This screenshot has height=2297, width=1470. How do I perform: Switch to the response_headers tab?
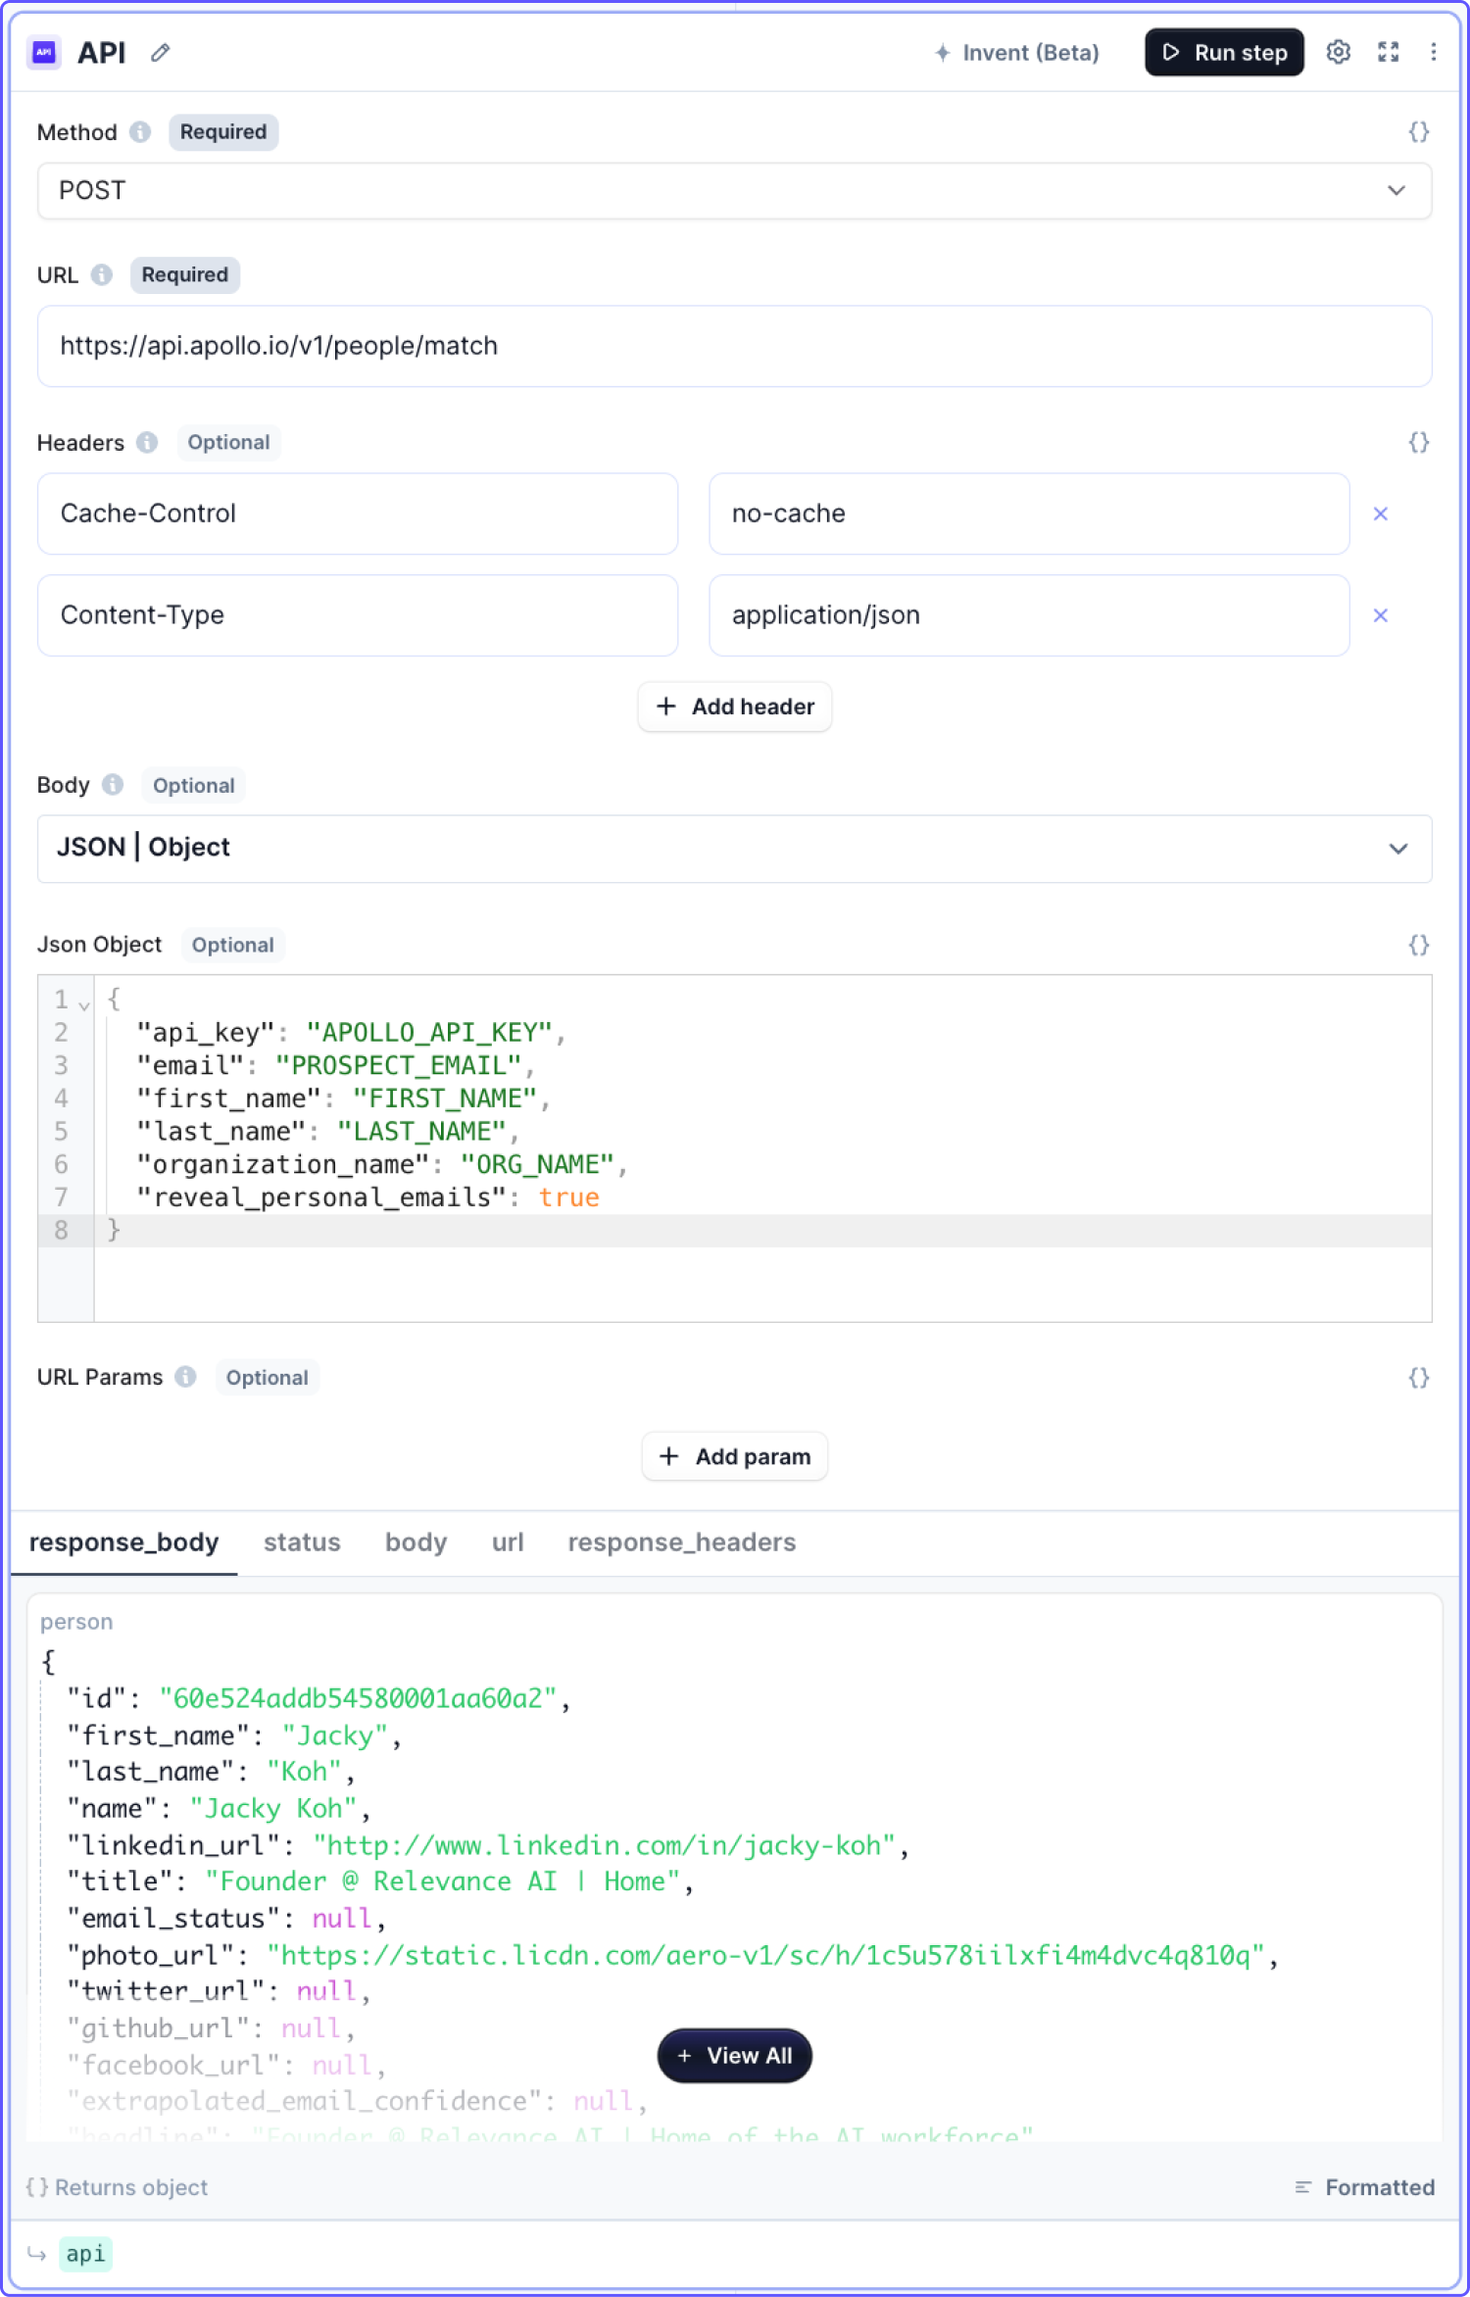point(682,1542)
